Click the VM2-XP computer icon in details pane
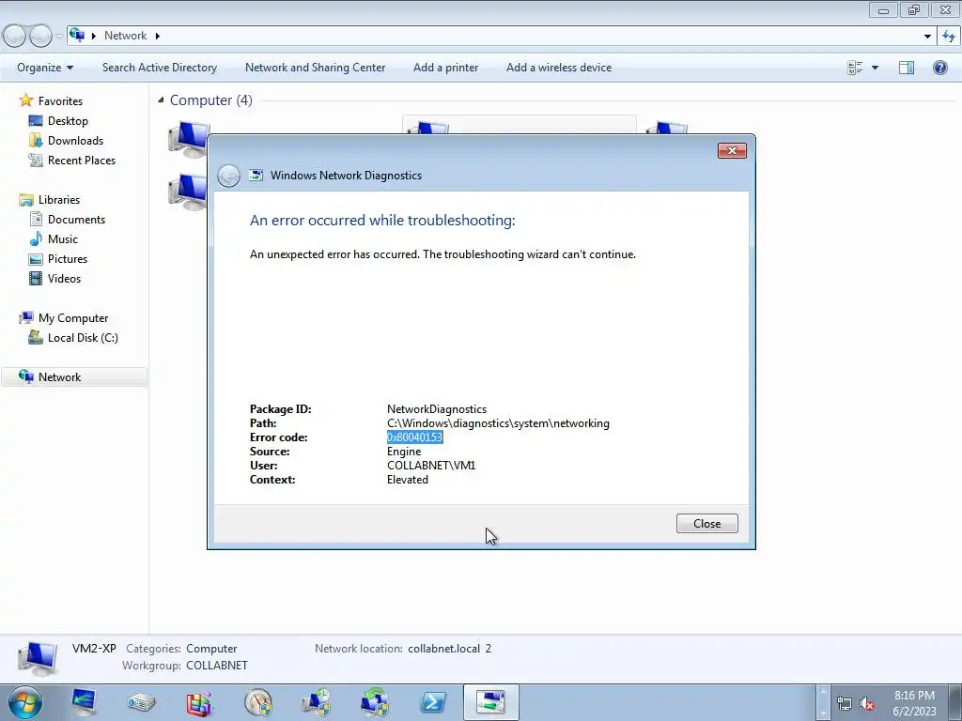This screenshot has width=962, height=721. 38,657
